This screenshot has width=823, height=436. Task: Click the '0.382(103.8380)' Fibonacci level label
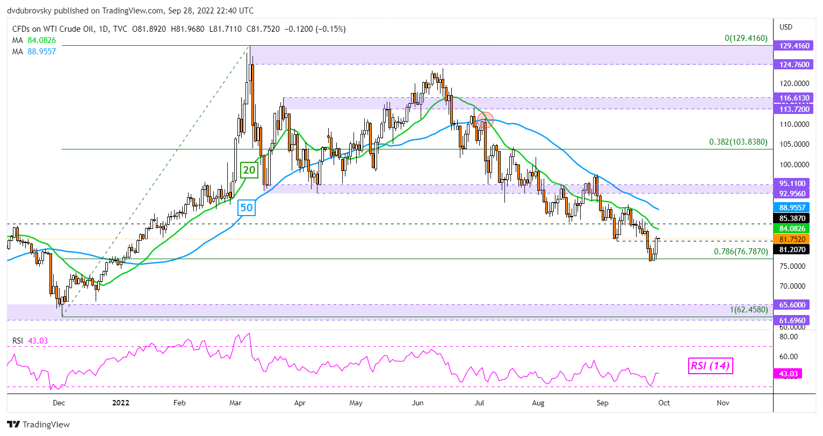pyautogui.click(x=739, y=142)
